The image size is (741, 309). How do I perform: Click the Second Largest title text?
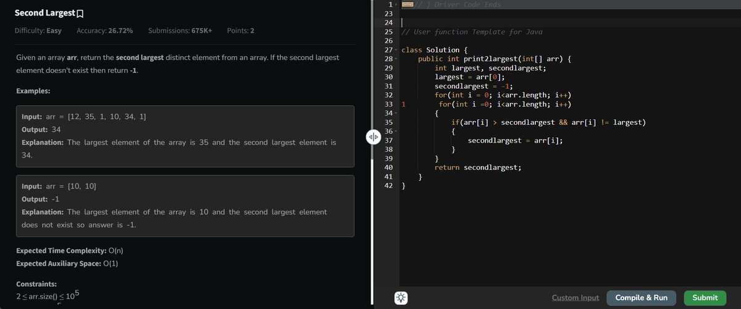44,13
